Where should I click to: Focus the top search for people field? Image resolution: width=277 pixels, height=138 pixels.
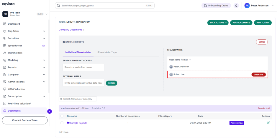(105, 6)
